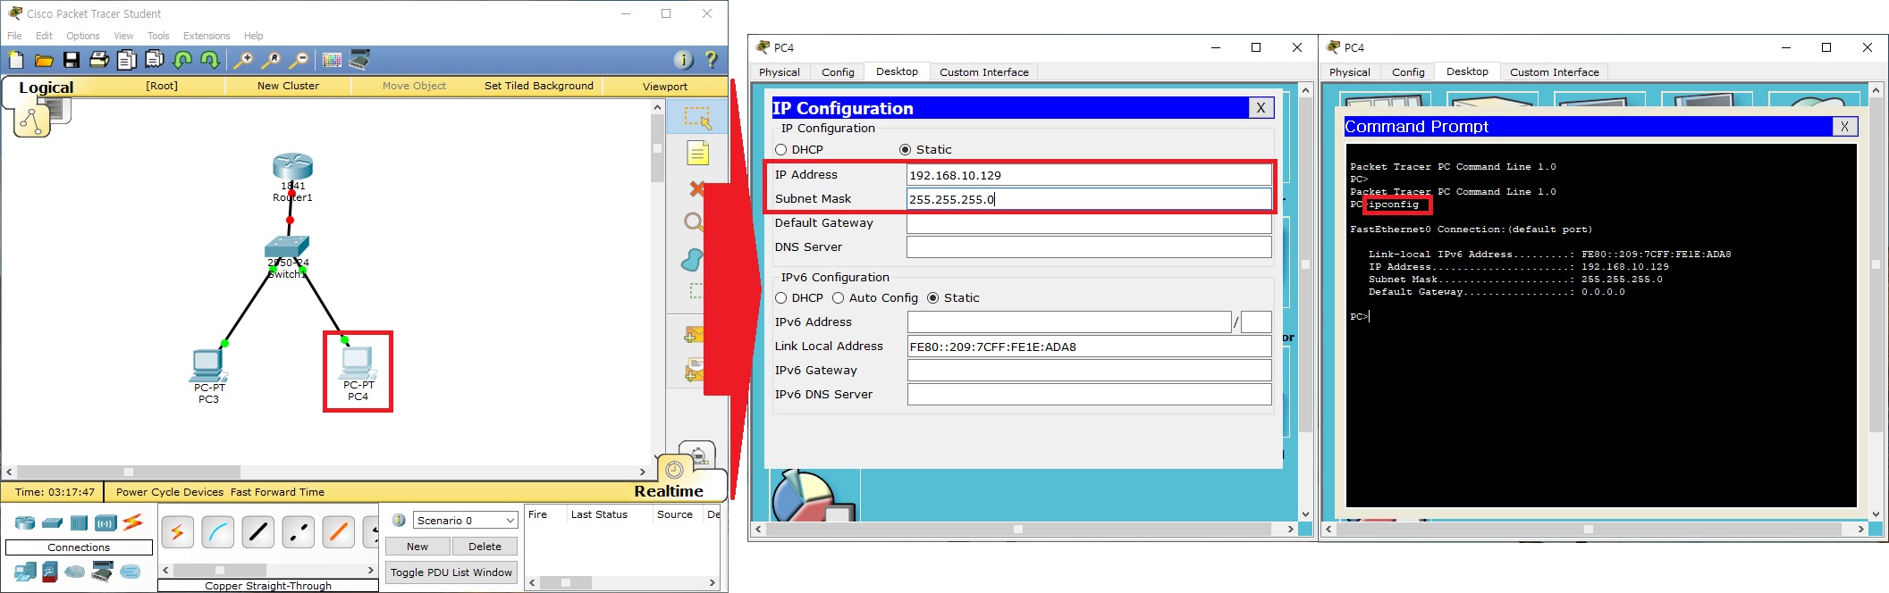
Task: Click the Help question mark icon
Action: click(712, 60)
